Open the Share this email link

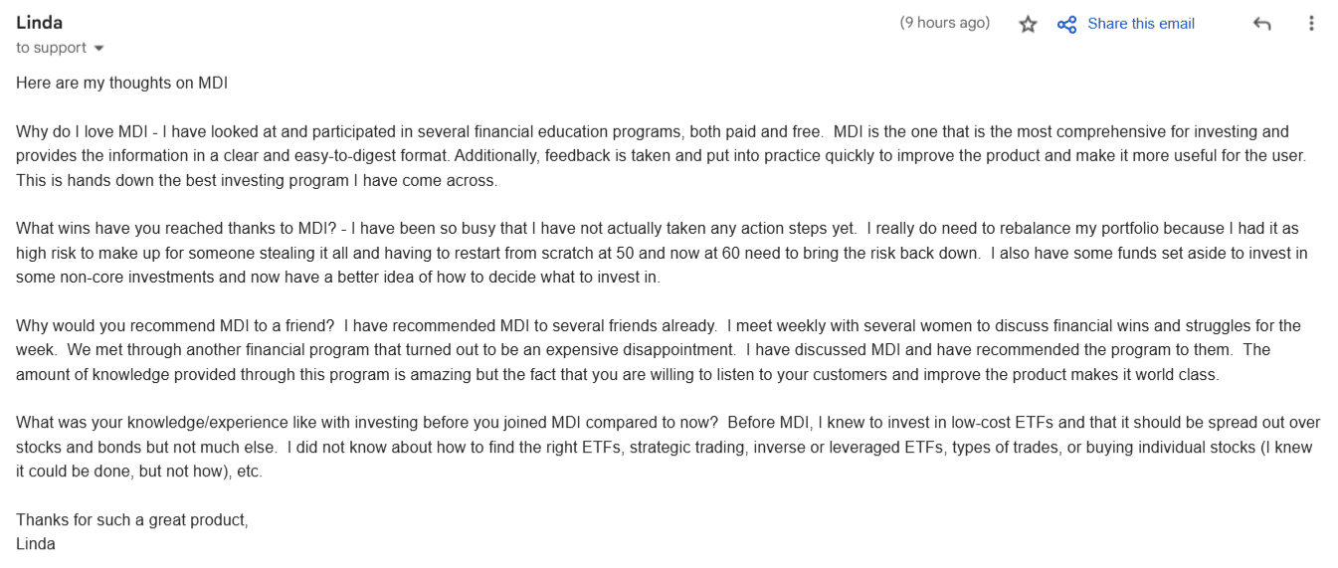point(1141,24)
